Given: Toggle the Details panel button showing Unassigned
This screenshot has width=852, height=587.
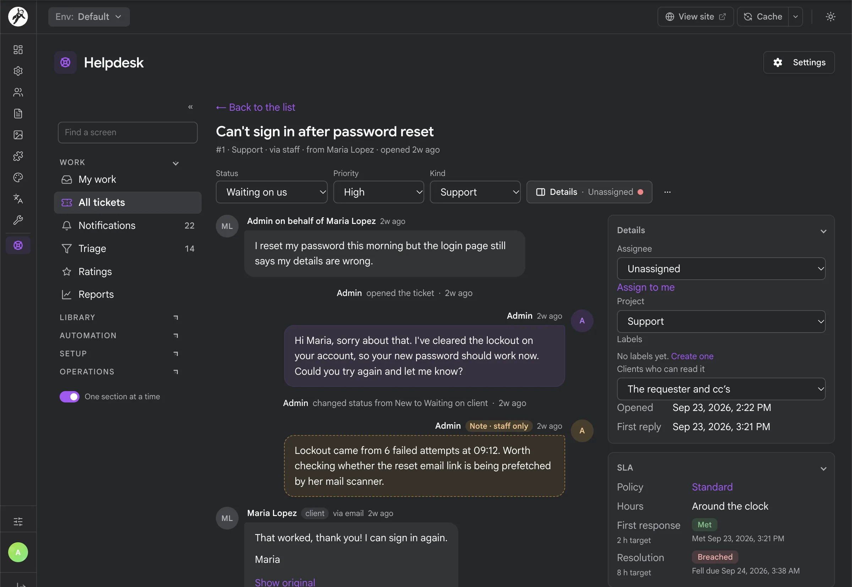Looking at the screenshot, I should tap(589, 192).
